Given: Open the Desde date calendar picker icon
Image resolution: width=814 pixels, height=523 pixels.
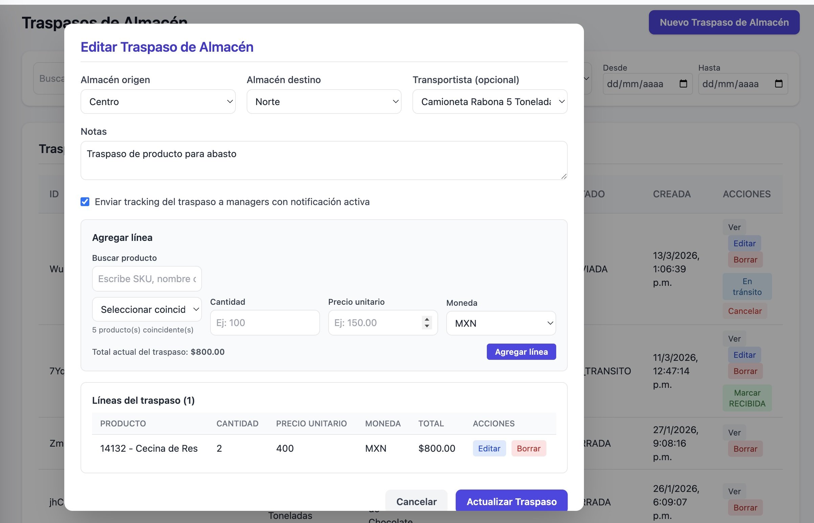Looking at the screenshot, I should 683,83.
